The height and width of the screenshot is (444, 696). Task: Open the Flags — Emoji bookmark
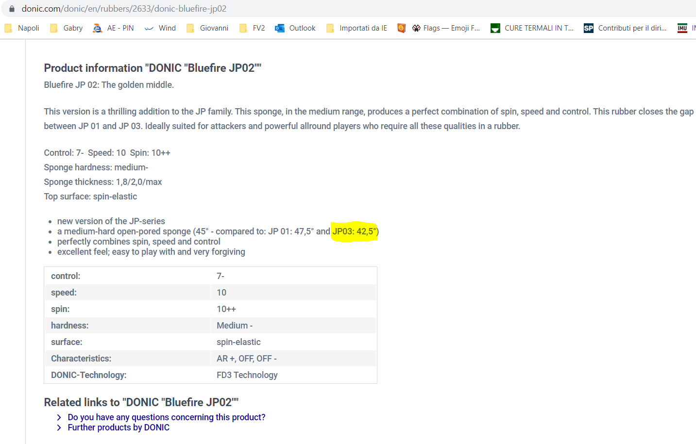click(x=446, y=28)
